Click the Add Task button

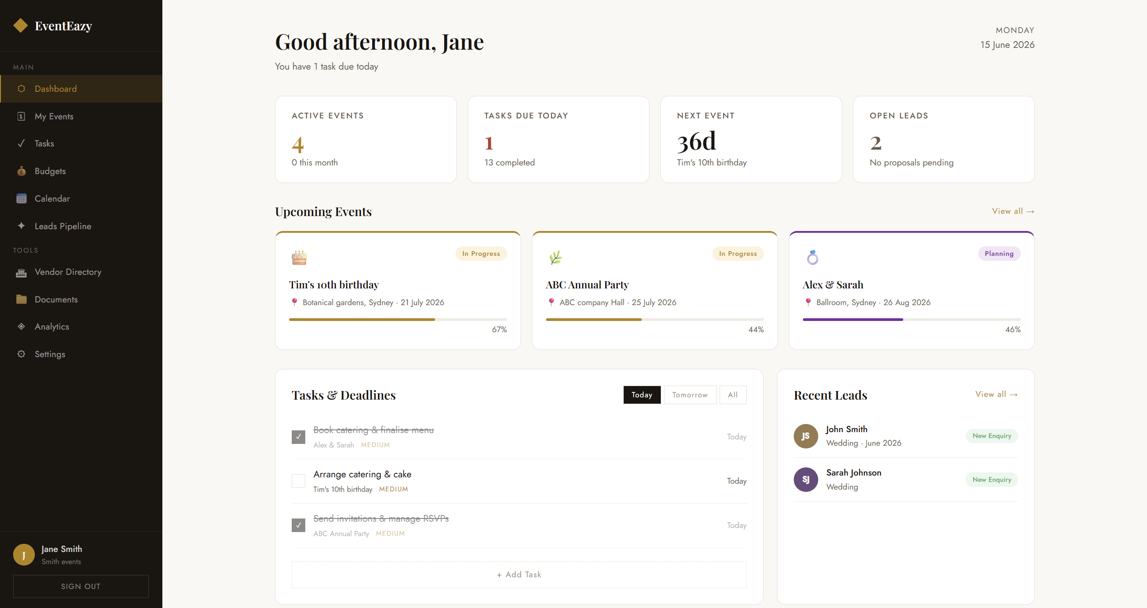point(519,575)
